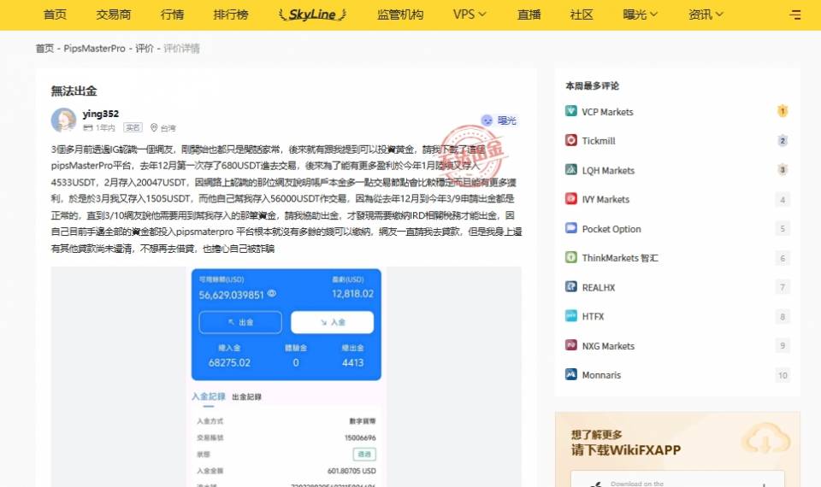This screenshot has height=487, width=821.
Task: Click the 本周最多评论 heading
Action: [592, 85]
